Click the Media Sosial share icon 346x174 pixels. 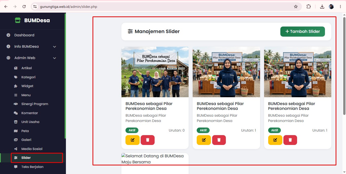(x=16, y=149)
